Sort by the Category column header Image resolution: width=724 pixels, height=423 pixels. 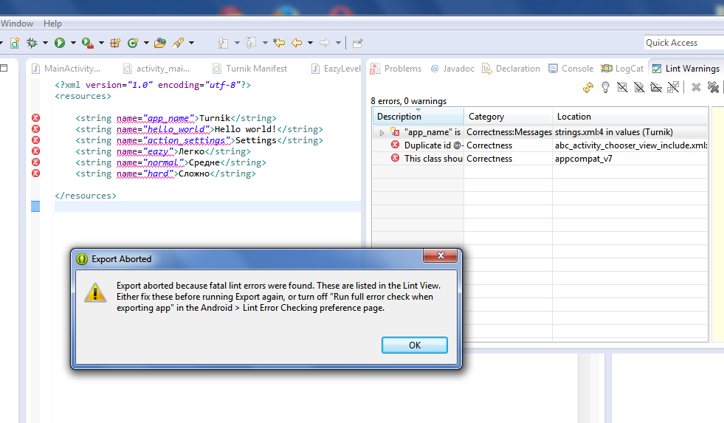tap(508, 117)
